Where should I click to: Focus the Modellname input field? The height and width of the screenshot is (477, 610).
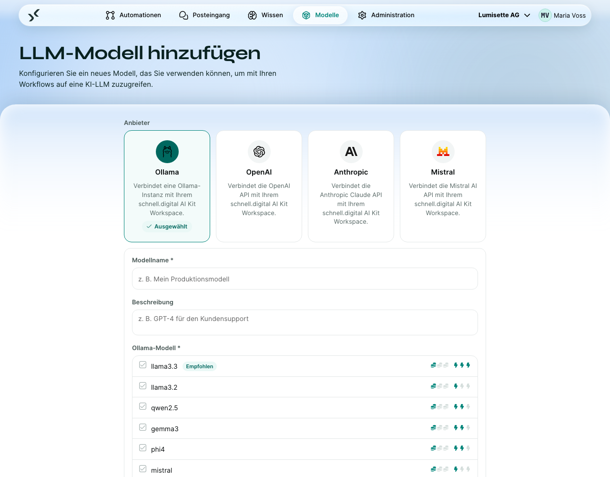tap(305, 279)
